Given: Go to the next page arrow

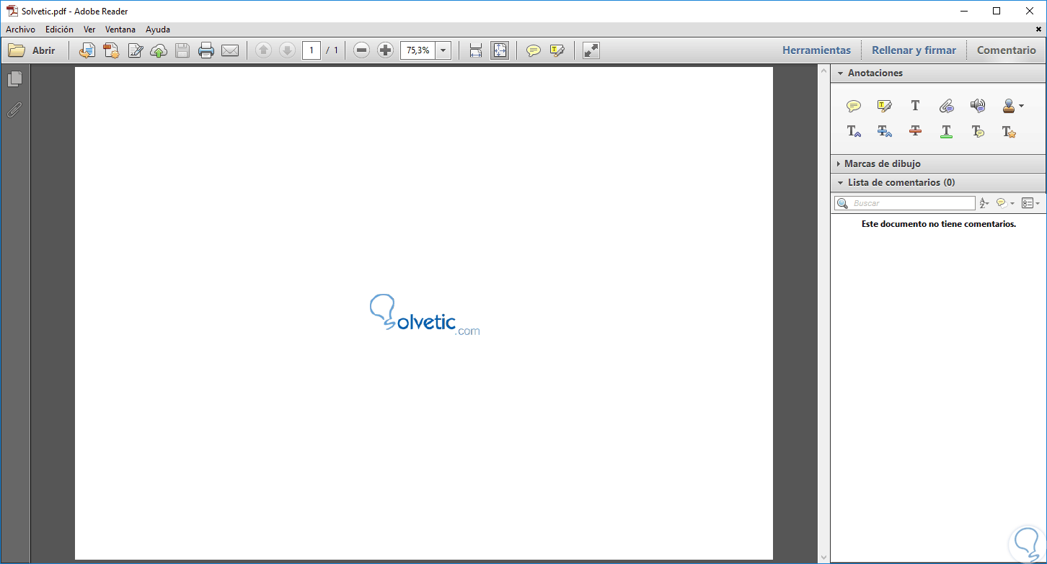Looking at the screenshot, I should (x=287, y=50).
